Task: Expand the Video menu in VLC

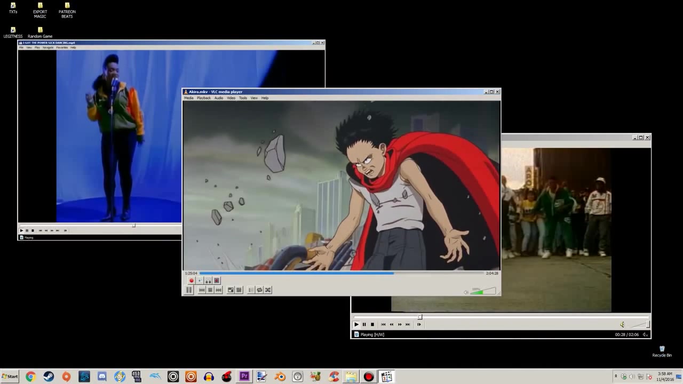Action: 231,98
